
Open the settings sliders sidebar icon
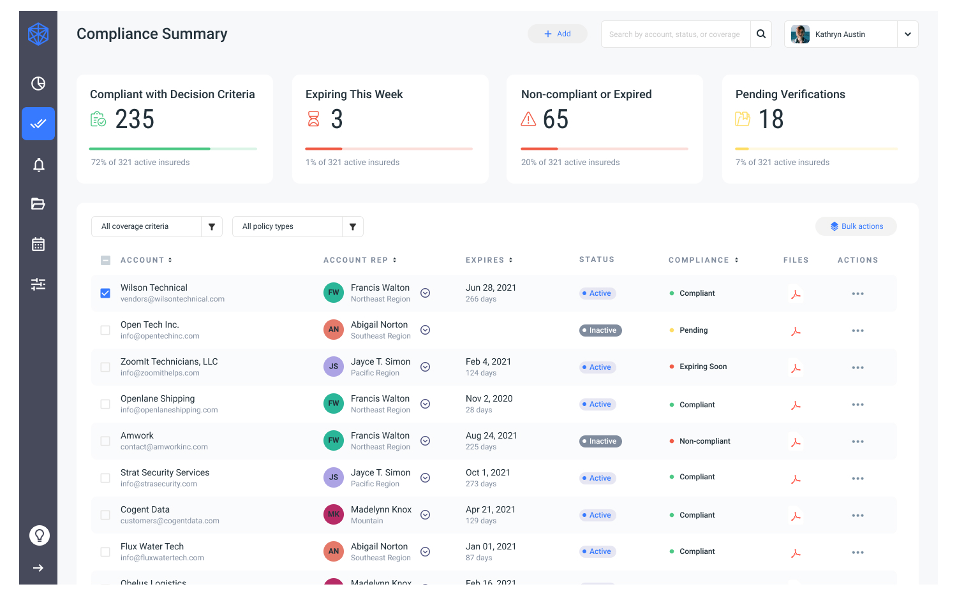point(38,284)
